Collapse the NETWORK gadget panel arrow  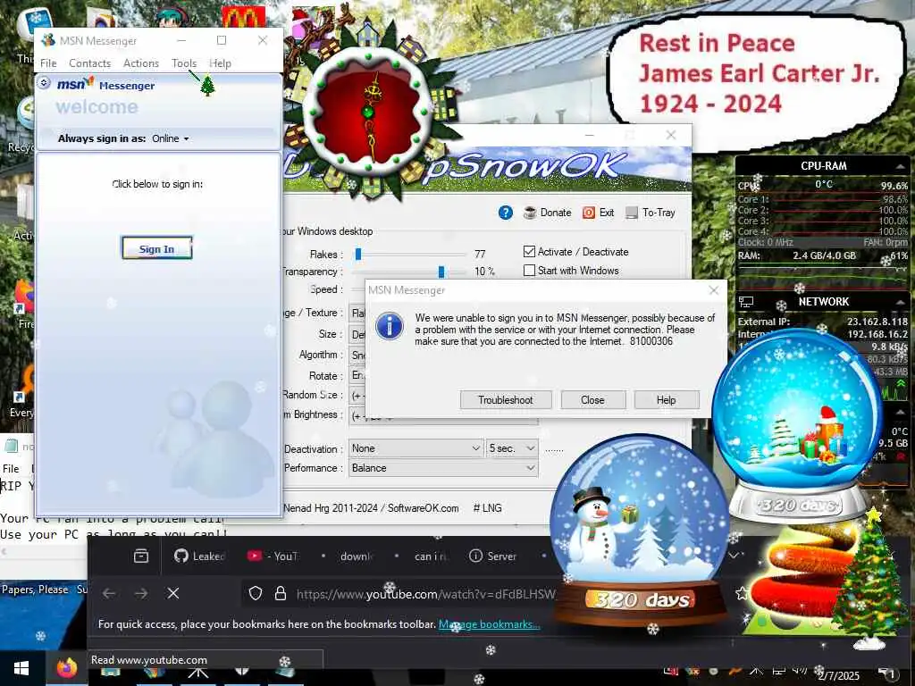click(899, 302)
